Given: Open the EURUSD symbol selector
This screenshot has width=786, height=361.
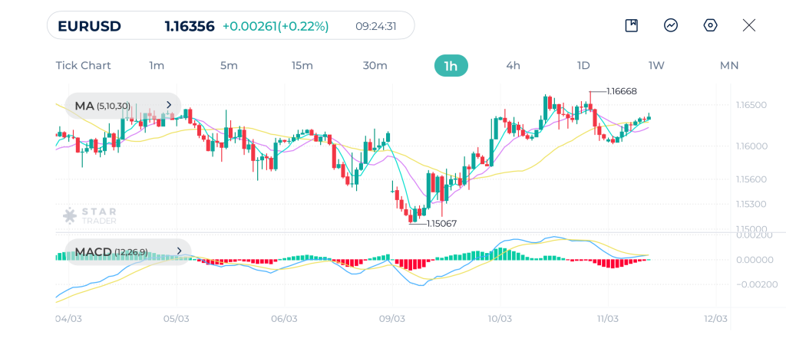Looking at the screenshot, I should 91,26.
